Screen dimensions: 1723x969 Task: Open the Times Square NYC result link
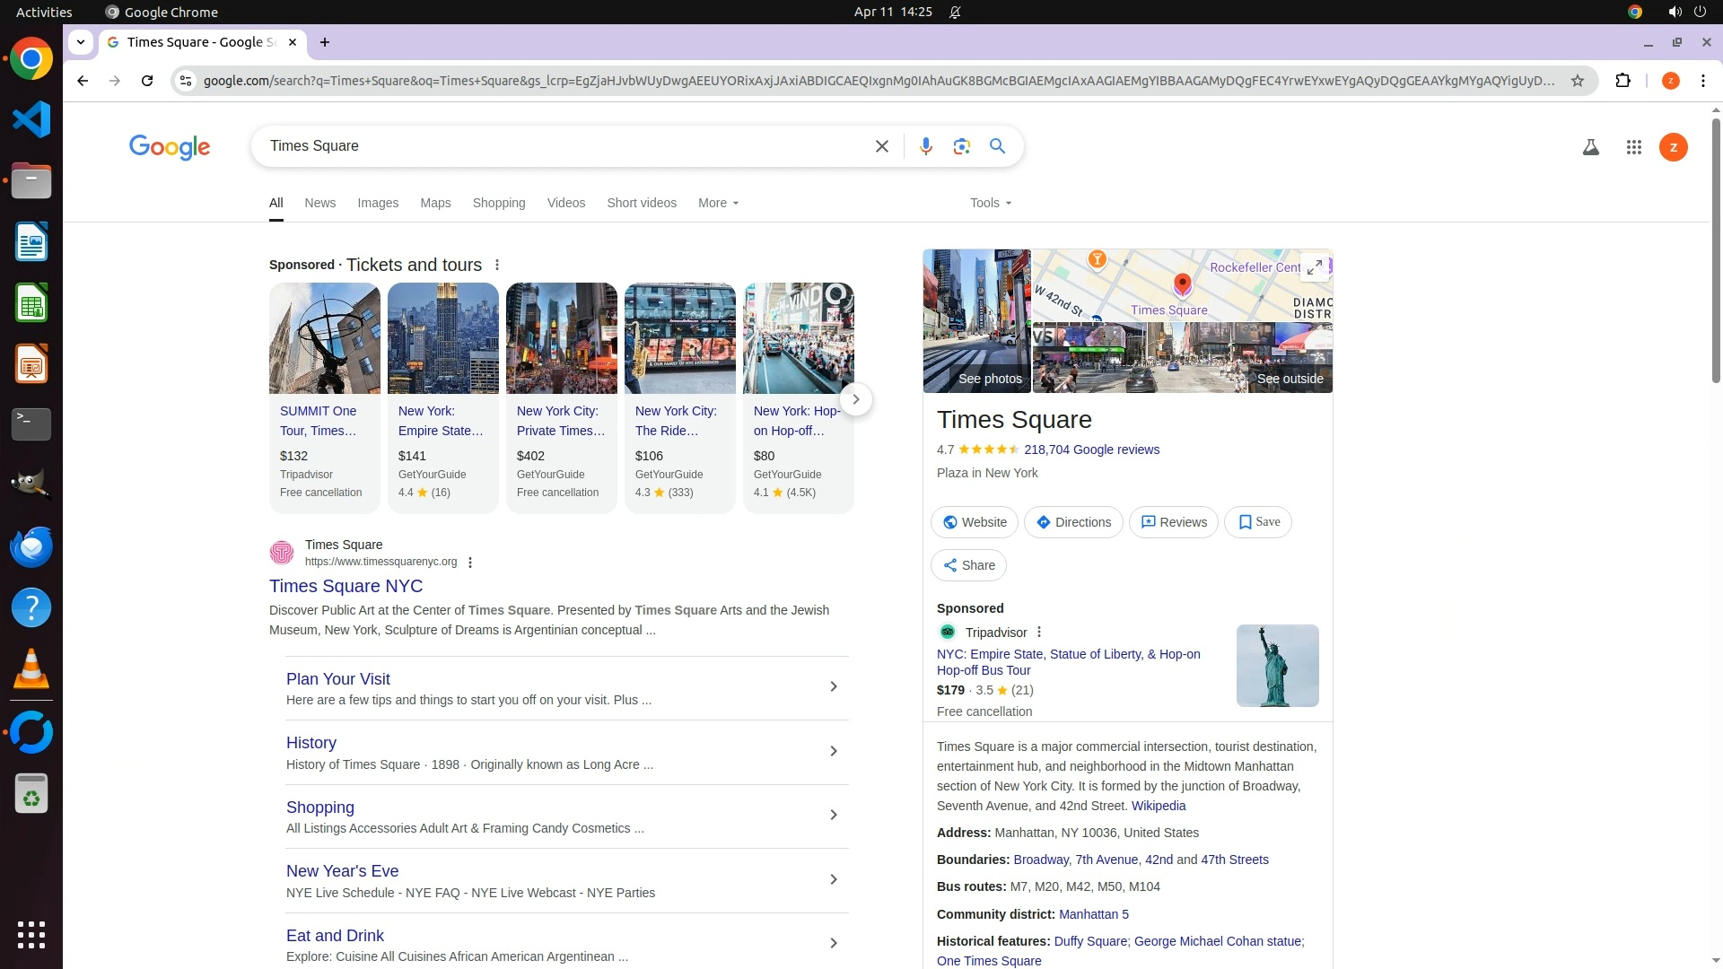(345, 586)
